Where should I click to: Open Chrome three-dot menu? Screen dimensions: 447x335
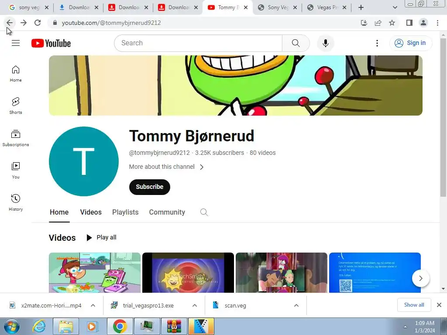tap(437, 23)
